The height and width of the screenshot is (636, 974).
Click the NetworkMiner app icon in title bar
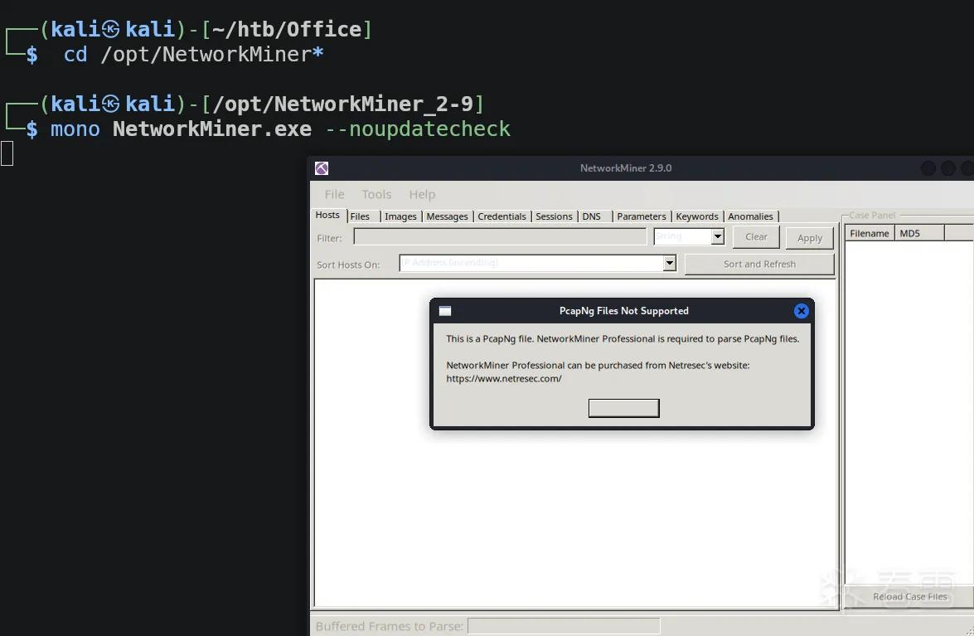(x=321, y=168)
